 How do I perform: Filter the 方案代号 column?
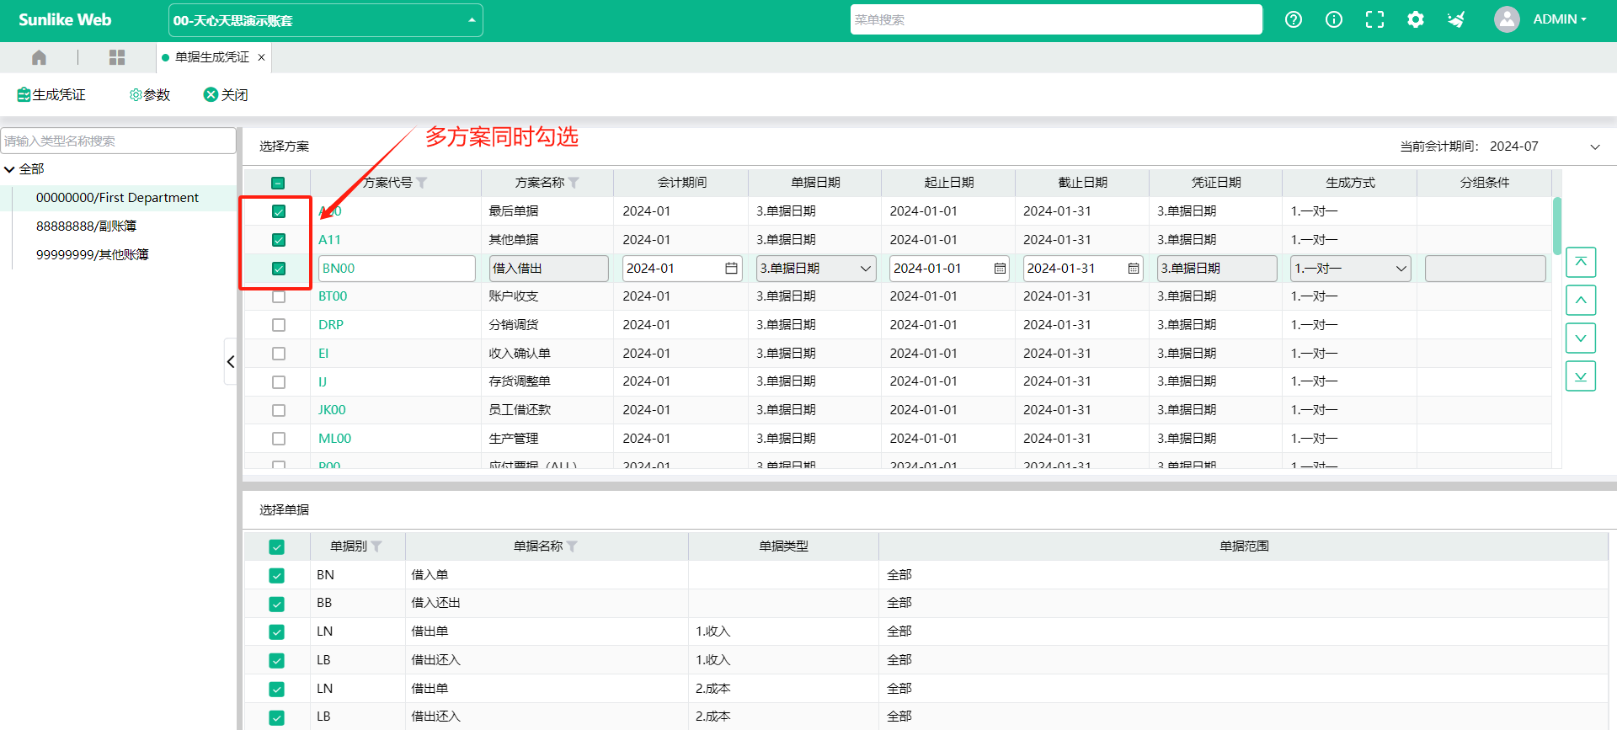pyautogui.click(x=422, y=183)
